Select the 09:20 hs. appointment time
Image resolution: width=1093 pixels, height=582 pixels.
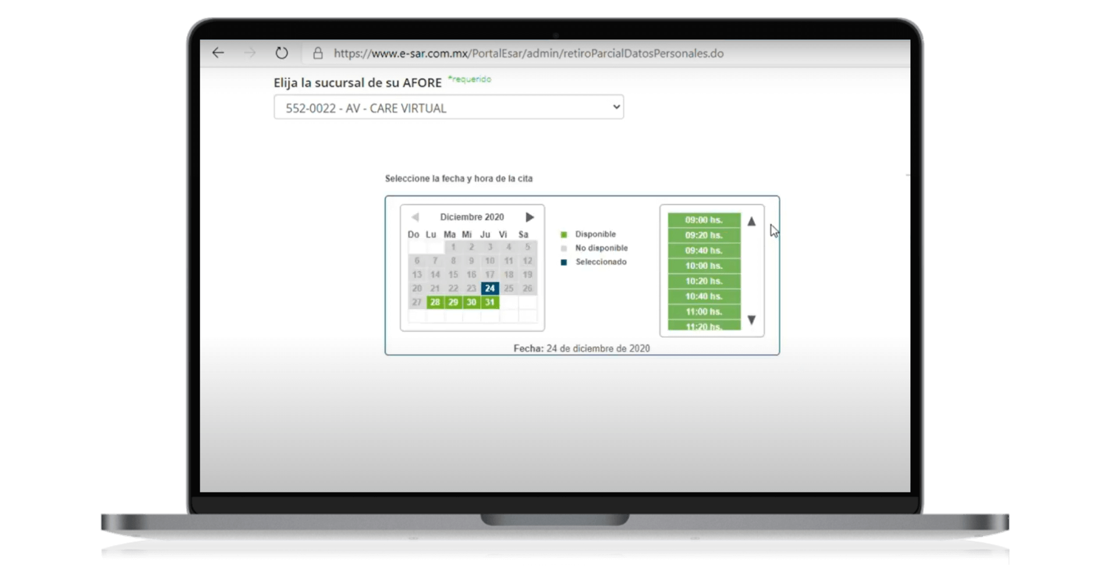[704, 235]
